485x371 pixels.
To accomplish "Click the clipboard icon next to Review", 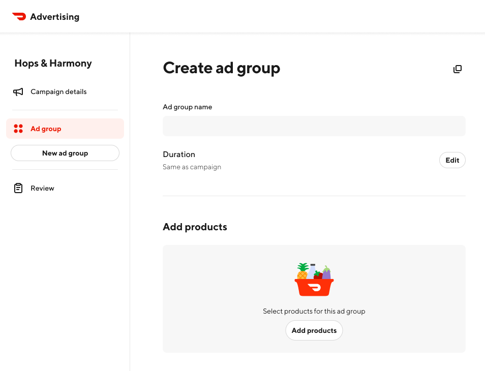I will [18, 188].
